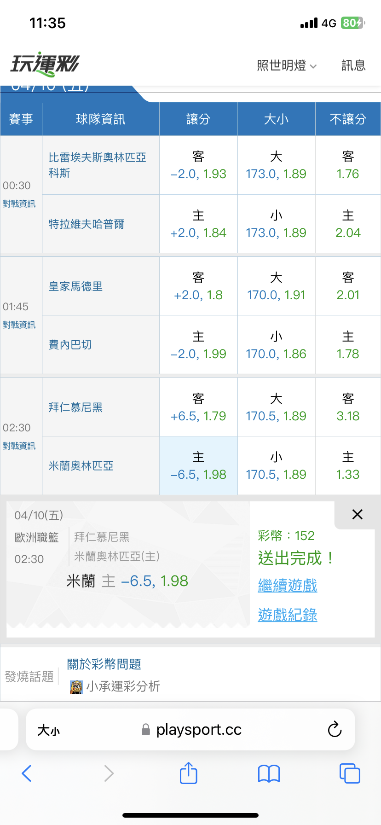Go back to the previous page
This screenshot has width=381, height=825.
(27, 773)
